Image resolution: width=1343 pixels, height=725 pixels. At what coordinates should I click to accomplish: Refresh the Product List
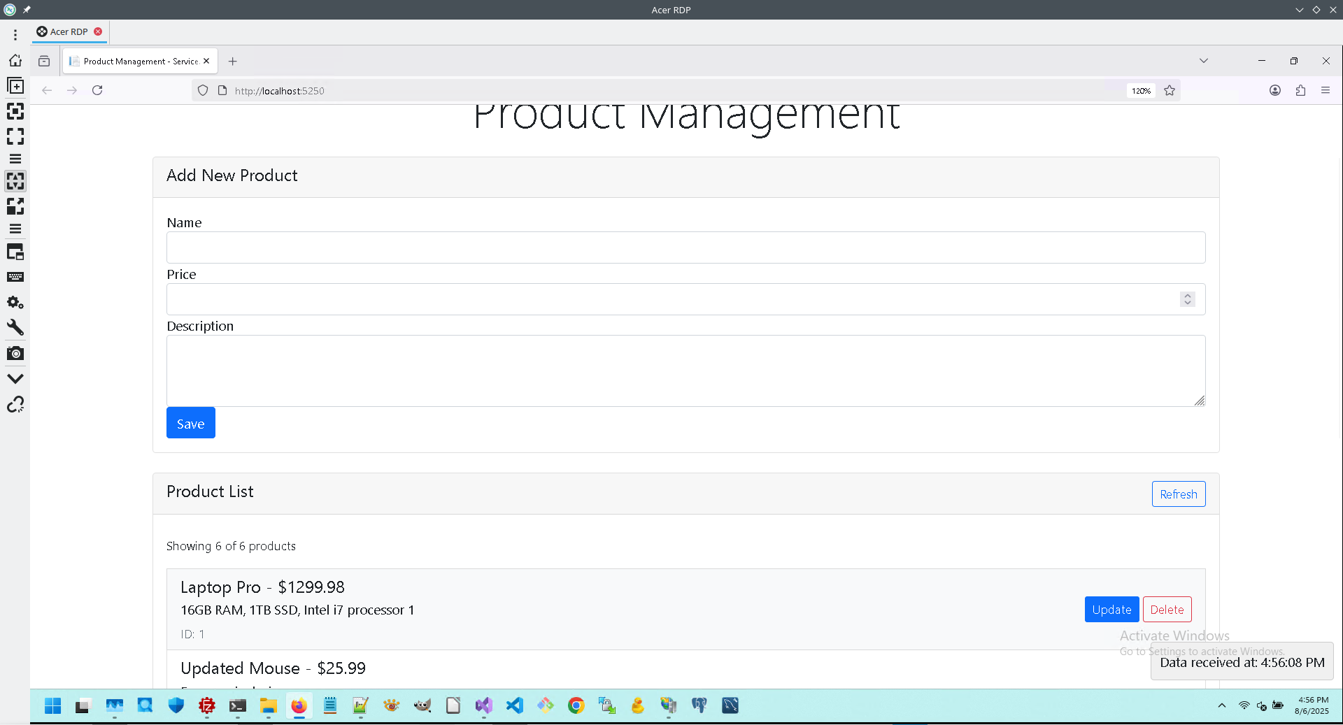pos(1179,494)
